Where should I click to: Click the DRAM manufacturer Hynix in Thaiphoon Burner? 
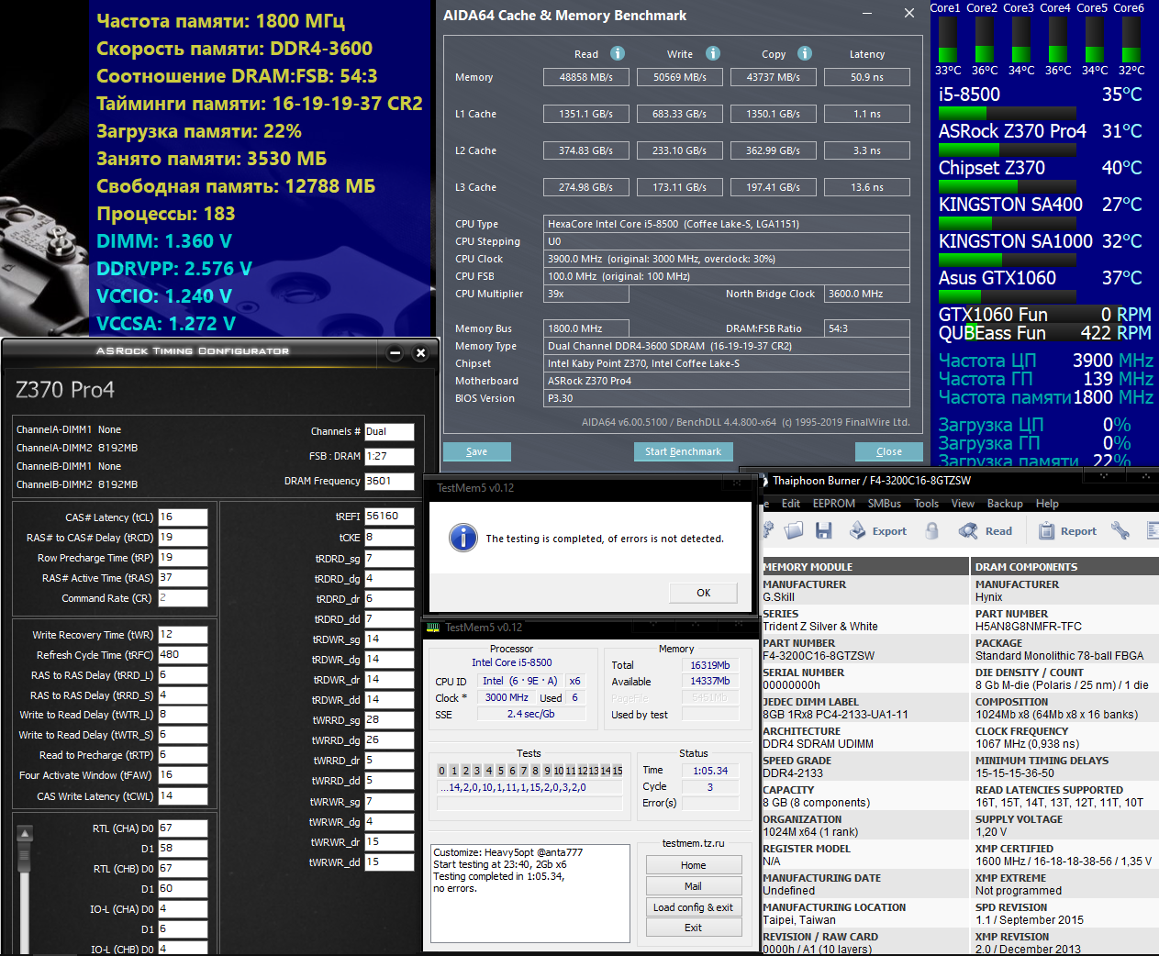click(x=989, y=597)
